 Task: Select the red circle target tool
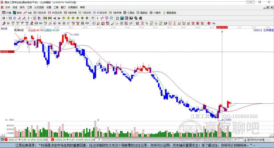[x=55, y=24]
